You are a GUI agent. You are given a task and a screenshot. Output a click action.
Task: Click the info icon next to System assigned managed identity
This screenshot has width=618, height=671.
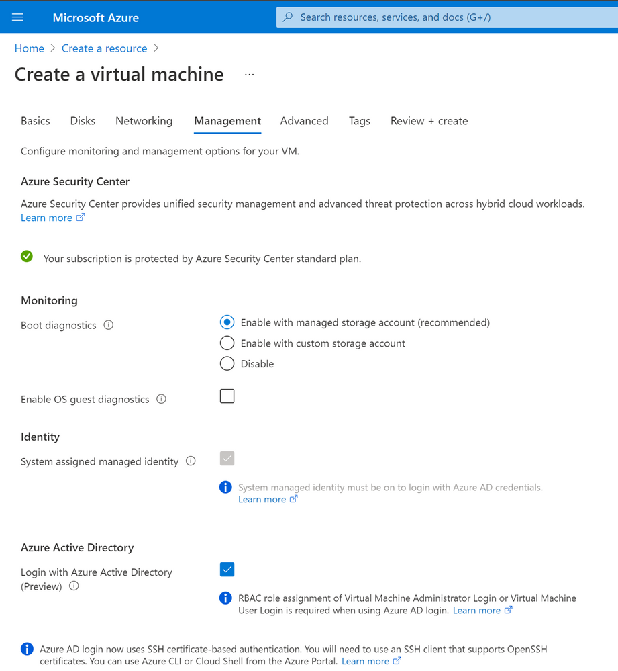tap(191, 461)
